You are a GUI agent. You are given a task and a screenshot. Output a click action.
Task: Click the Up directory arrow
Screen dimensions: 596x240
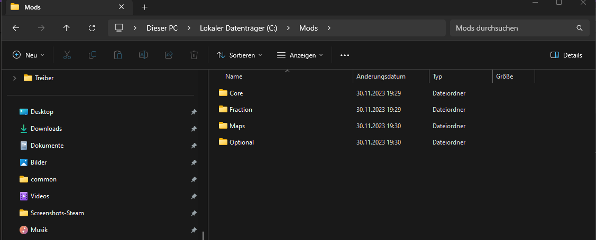66,28
